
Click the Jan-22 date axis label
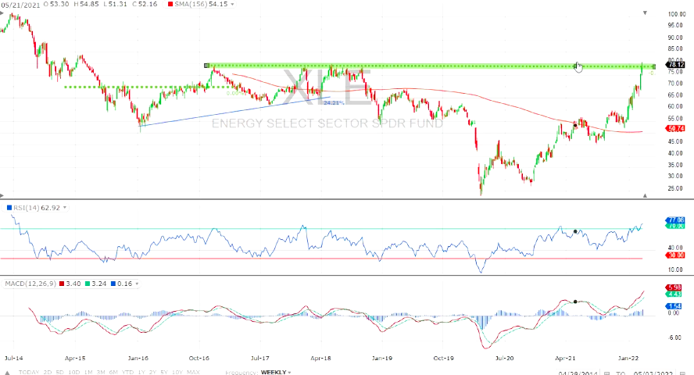point(628,358)
